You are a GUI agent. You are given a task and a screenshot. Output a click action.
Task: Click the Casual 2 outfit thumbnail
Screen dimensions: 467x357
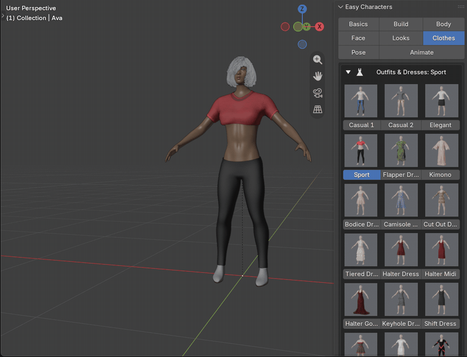[x=401, y=100]
